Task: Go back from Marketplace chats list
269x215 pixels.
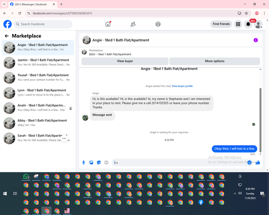Action: point(6,36)
